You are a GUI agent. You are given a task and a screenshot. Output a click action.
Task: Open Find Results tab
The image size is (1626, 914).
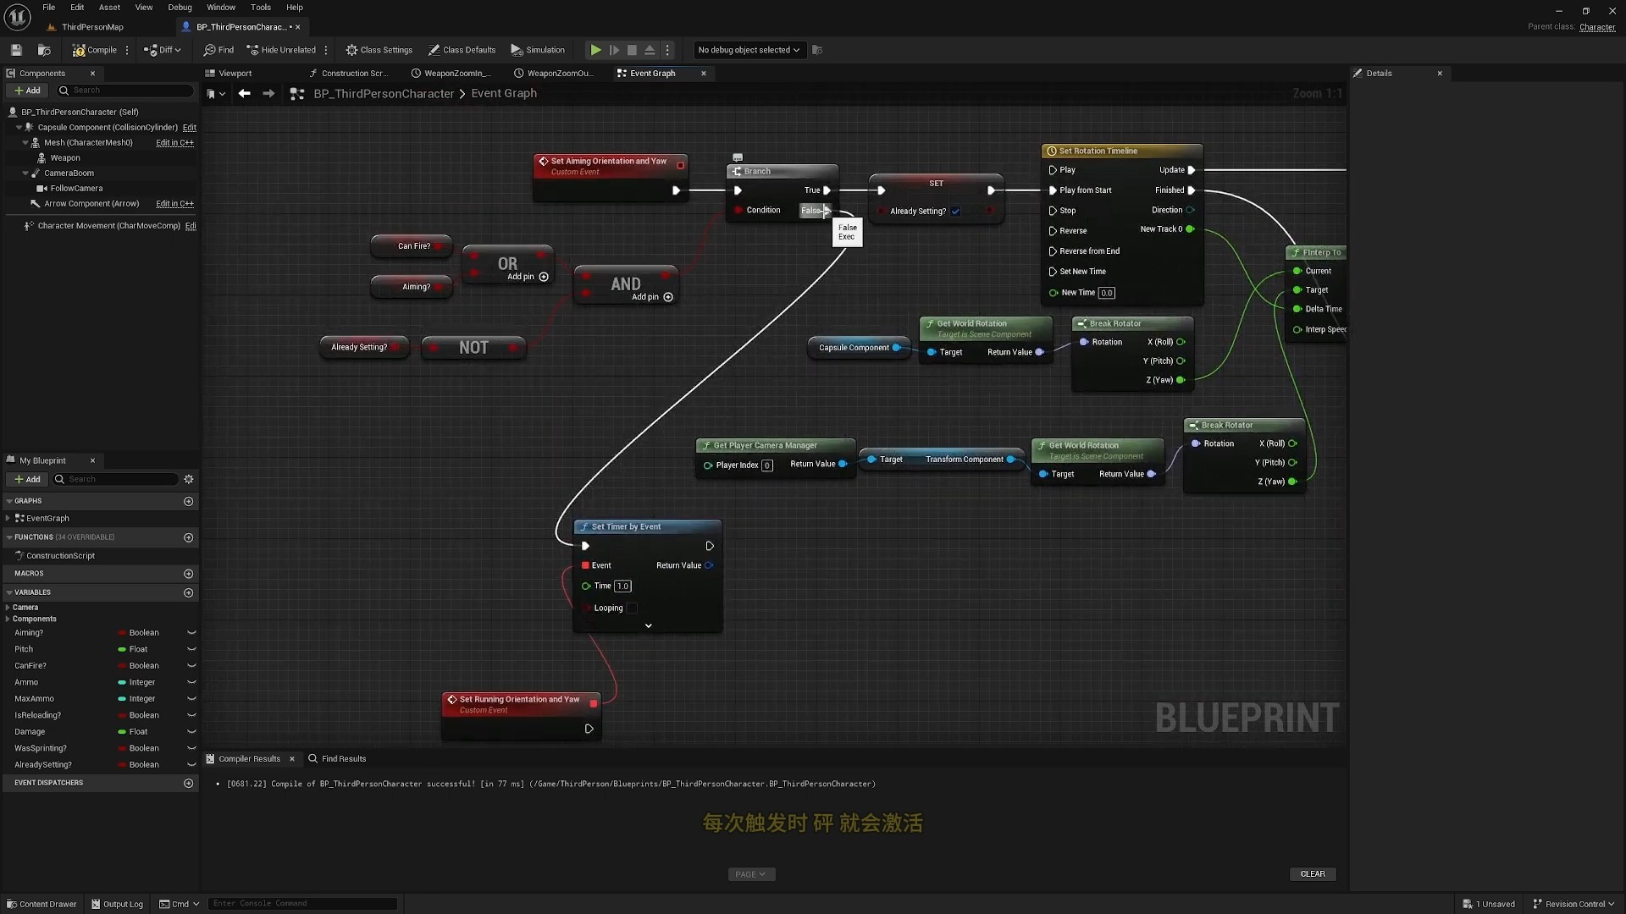[x=337, y=759]
